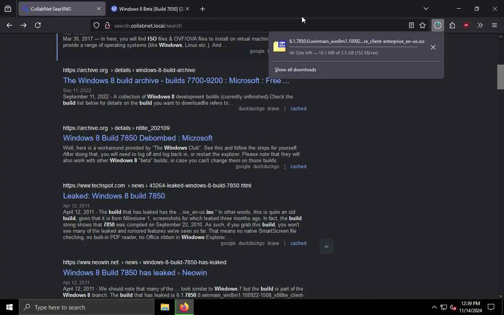The height and width of the screenshot is (315, 504).
Task: Show all downloads
Action: (295, 70)
